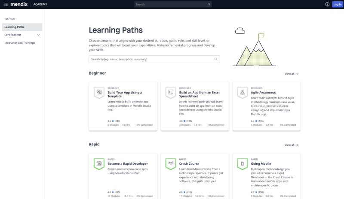344x199 pixels.
Task: Click '0% Completed' on Agile Awareness card
Action: pyautogui.click(x=288, y=125)
